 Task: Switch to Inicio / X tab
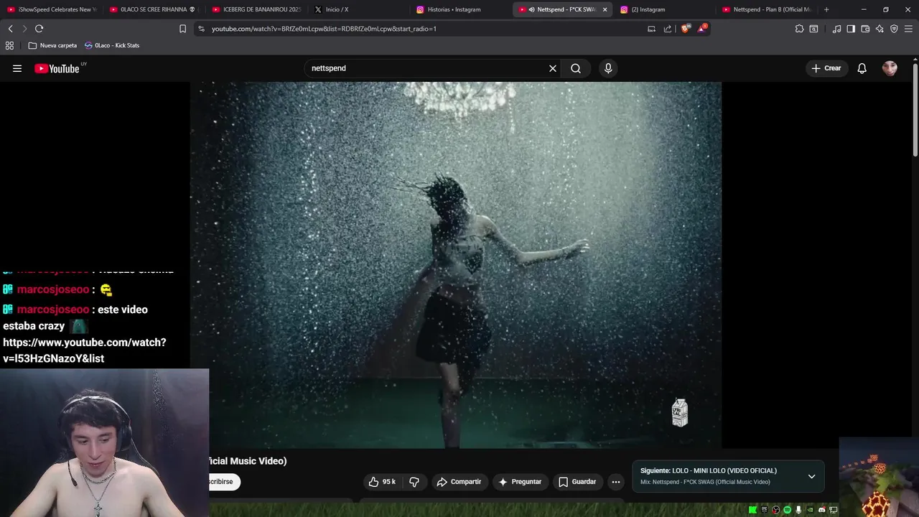tap(359, 9)
